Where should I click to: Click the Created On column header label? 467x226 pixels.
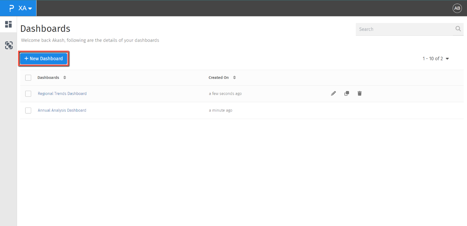click(x=218, y=78)
